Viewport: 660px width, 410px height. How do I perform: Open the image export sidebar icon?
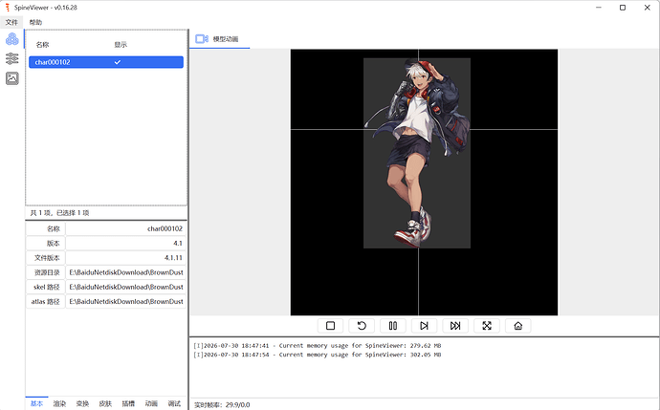click(x=11, y=77)
